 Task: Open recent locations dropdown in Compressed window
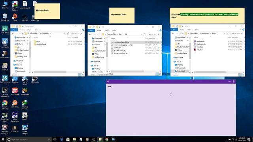click(20, 34)
